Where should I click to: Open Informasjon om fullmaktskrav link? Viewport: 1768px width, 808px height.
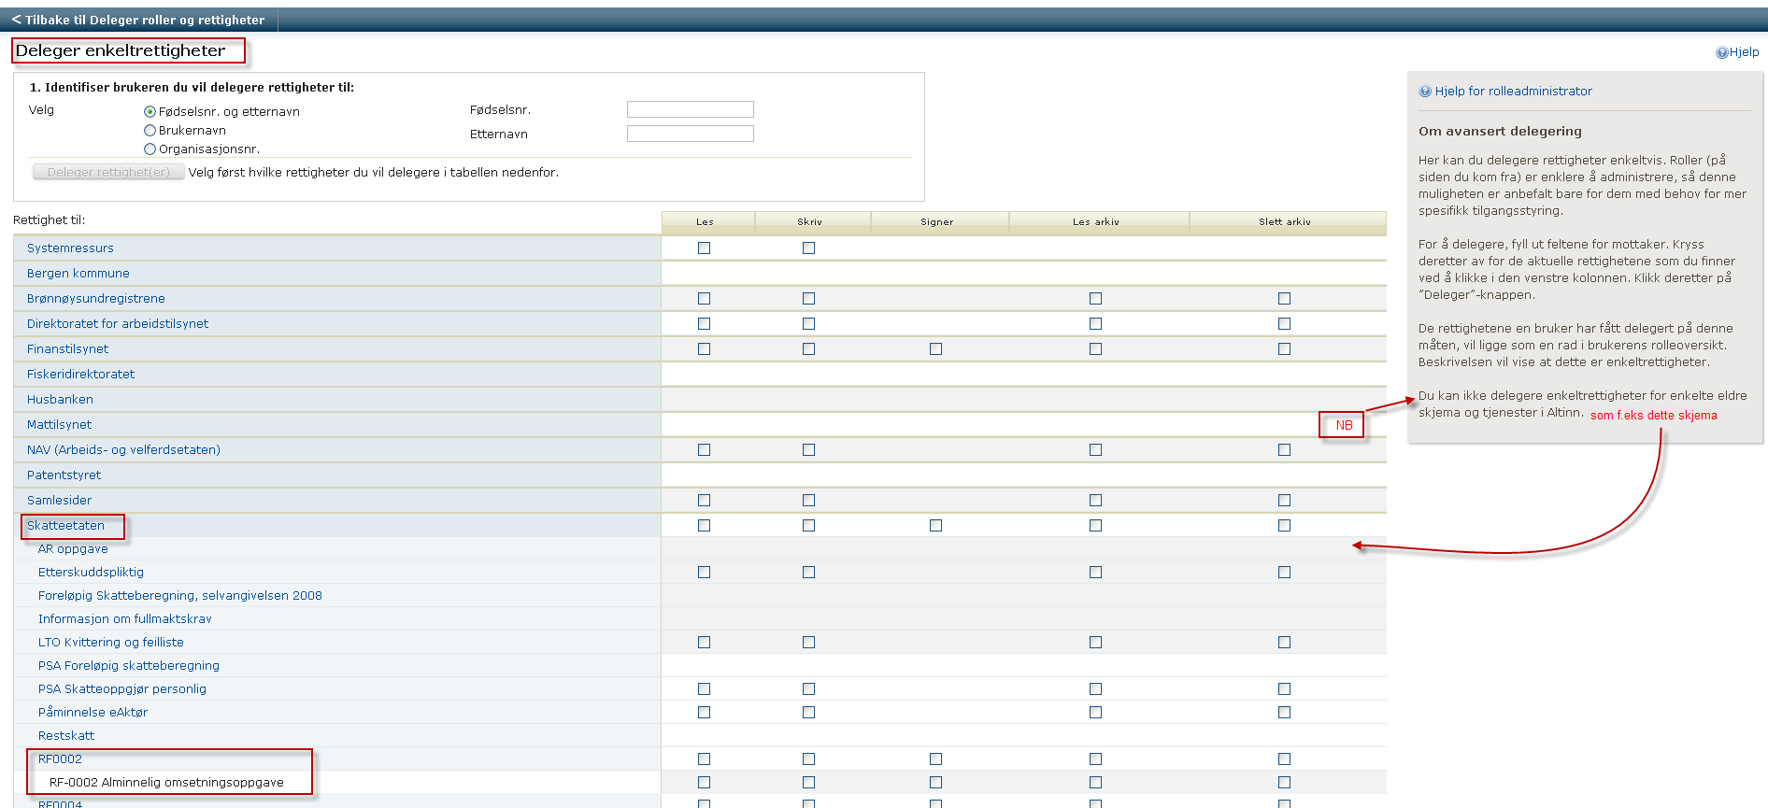point(124,618)
